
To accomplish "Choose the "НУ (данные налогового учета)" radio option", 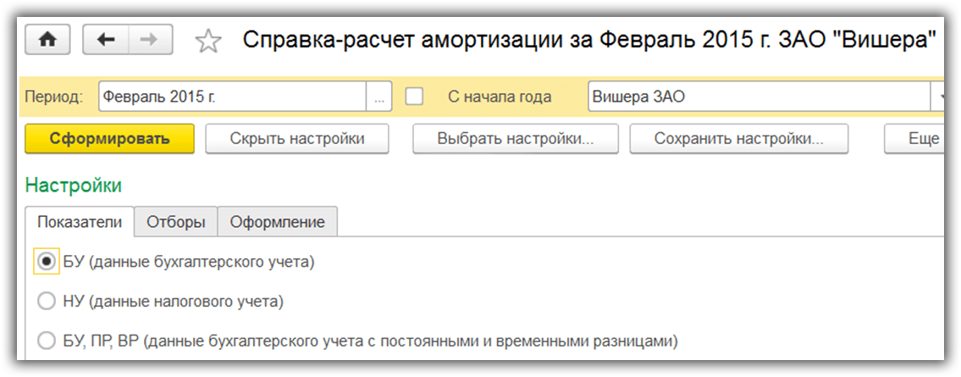I will pyautogui.click(x=47, y=300).
